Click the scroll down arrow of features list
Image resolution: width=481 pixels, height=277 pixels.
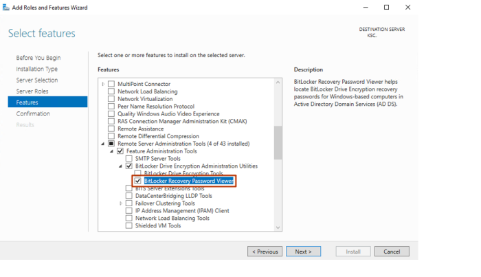pos(278,228)
